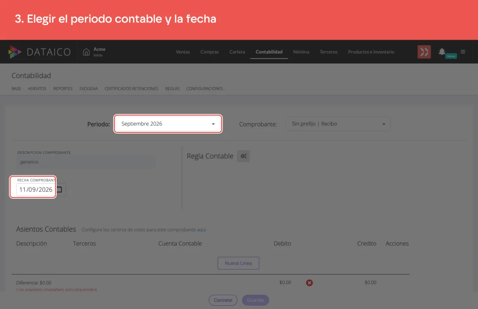Open the CONFIGURACIONES tab
The image size is (478, 309).
click(x=205, y=89)
